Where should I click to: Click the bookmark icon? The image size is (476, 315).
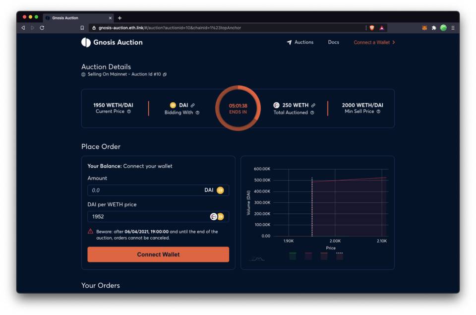tap(82, 28)
